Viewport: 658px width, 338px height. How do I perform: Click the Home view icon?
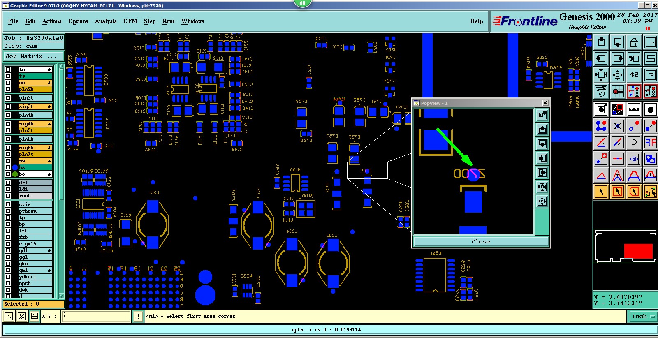point(634,42)
